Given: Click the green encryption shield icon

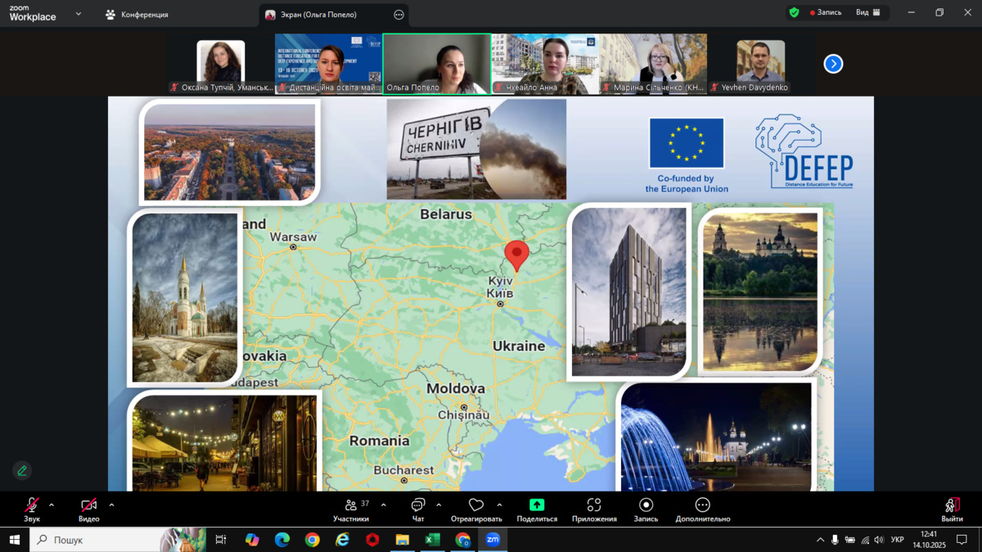Looking at the screenshot, I should pyautogui.click(x=794, y=13).
